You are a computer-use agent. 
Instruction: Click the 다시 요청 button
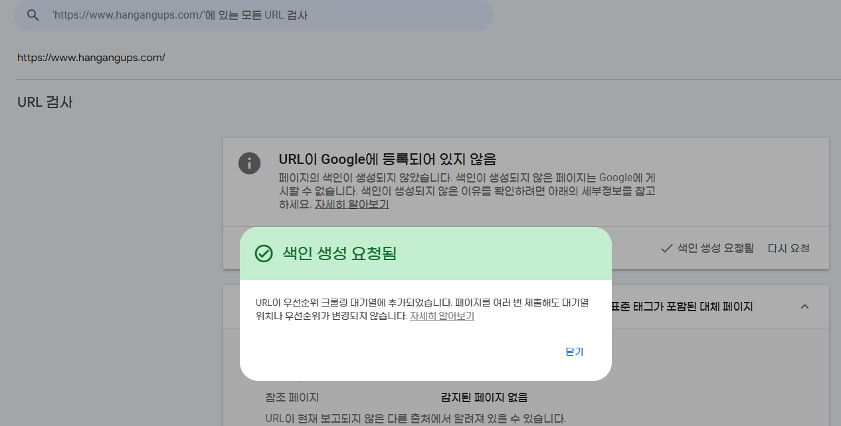tap(789, 249)
